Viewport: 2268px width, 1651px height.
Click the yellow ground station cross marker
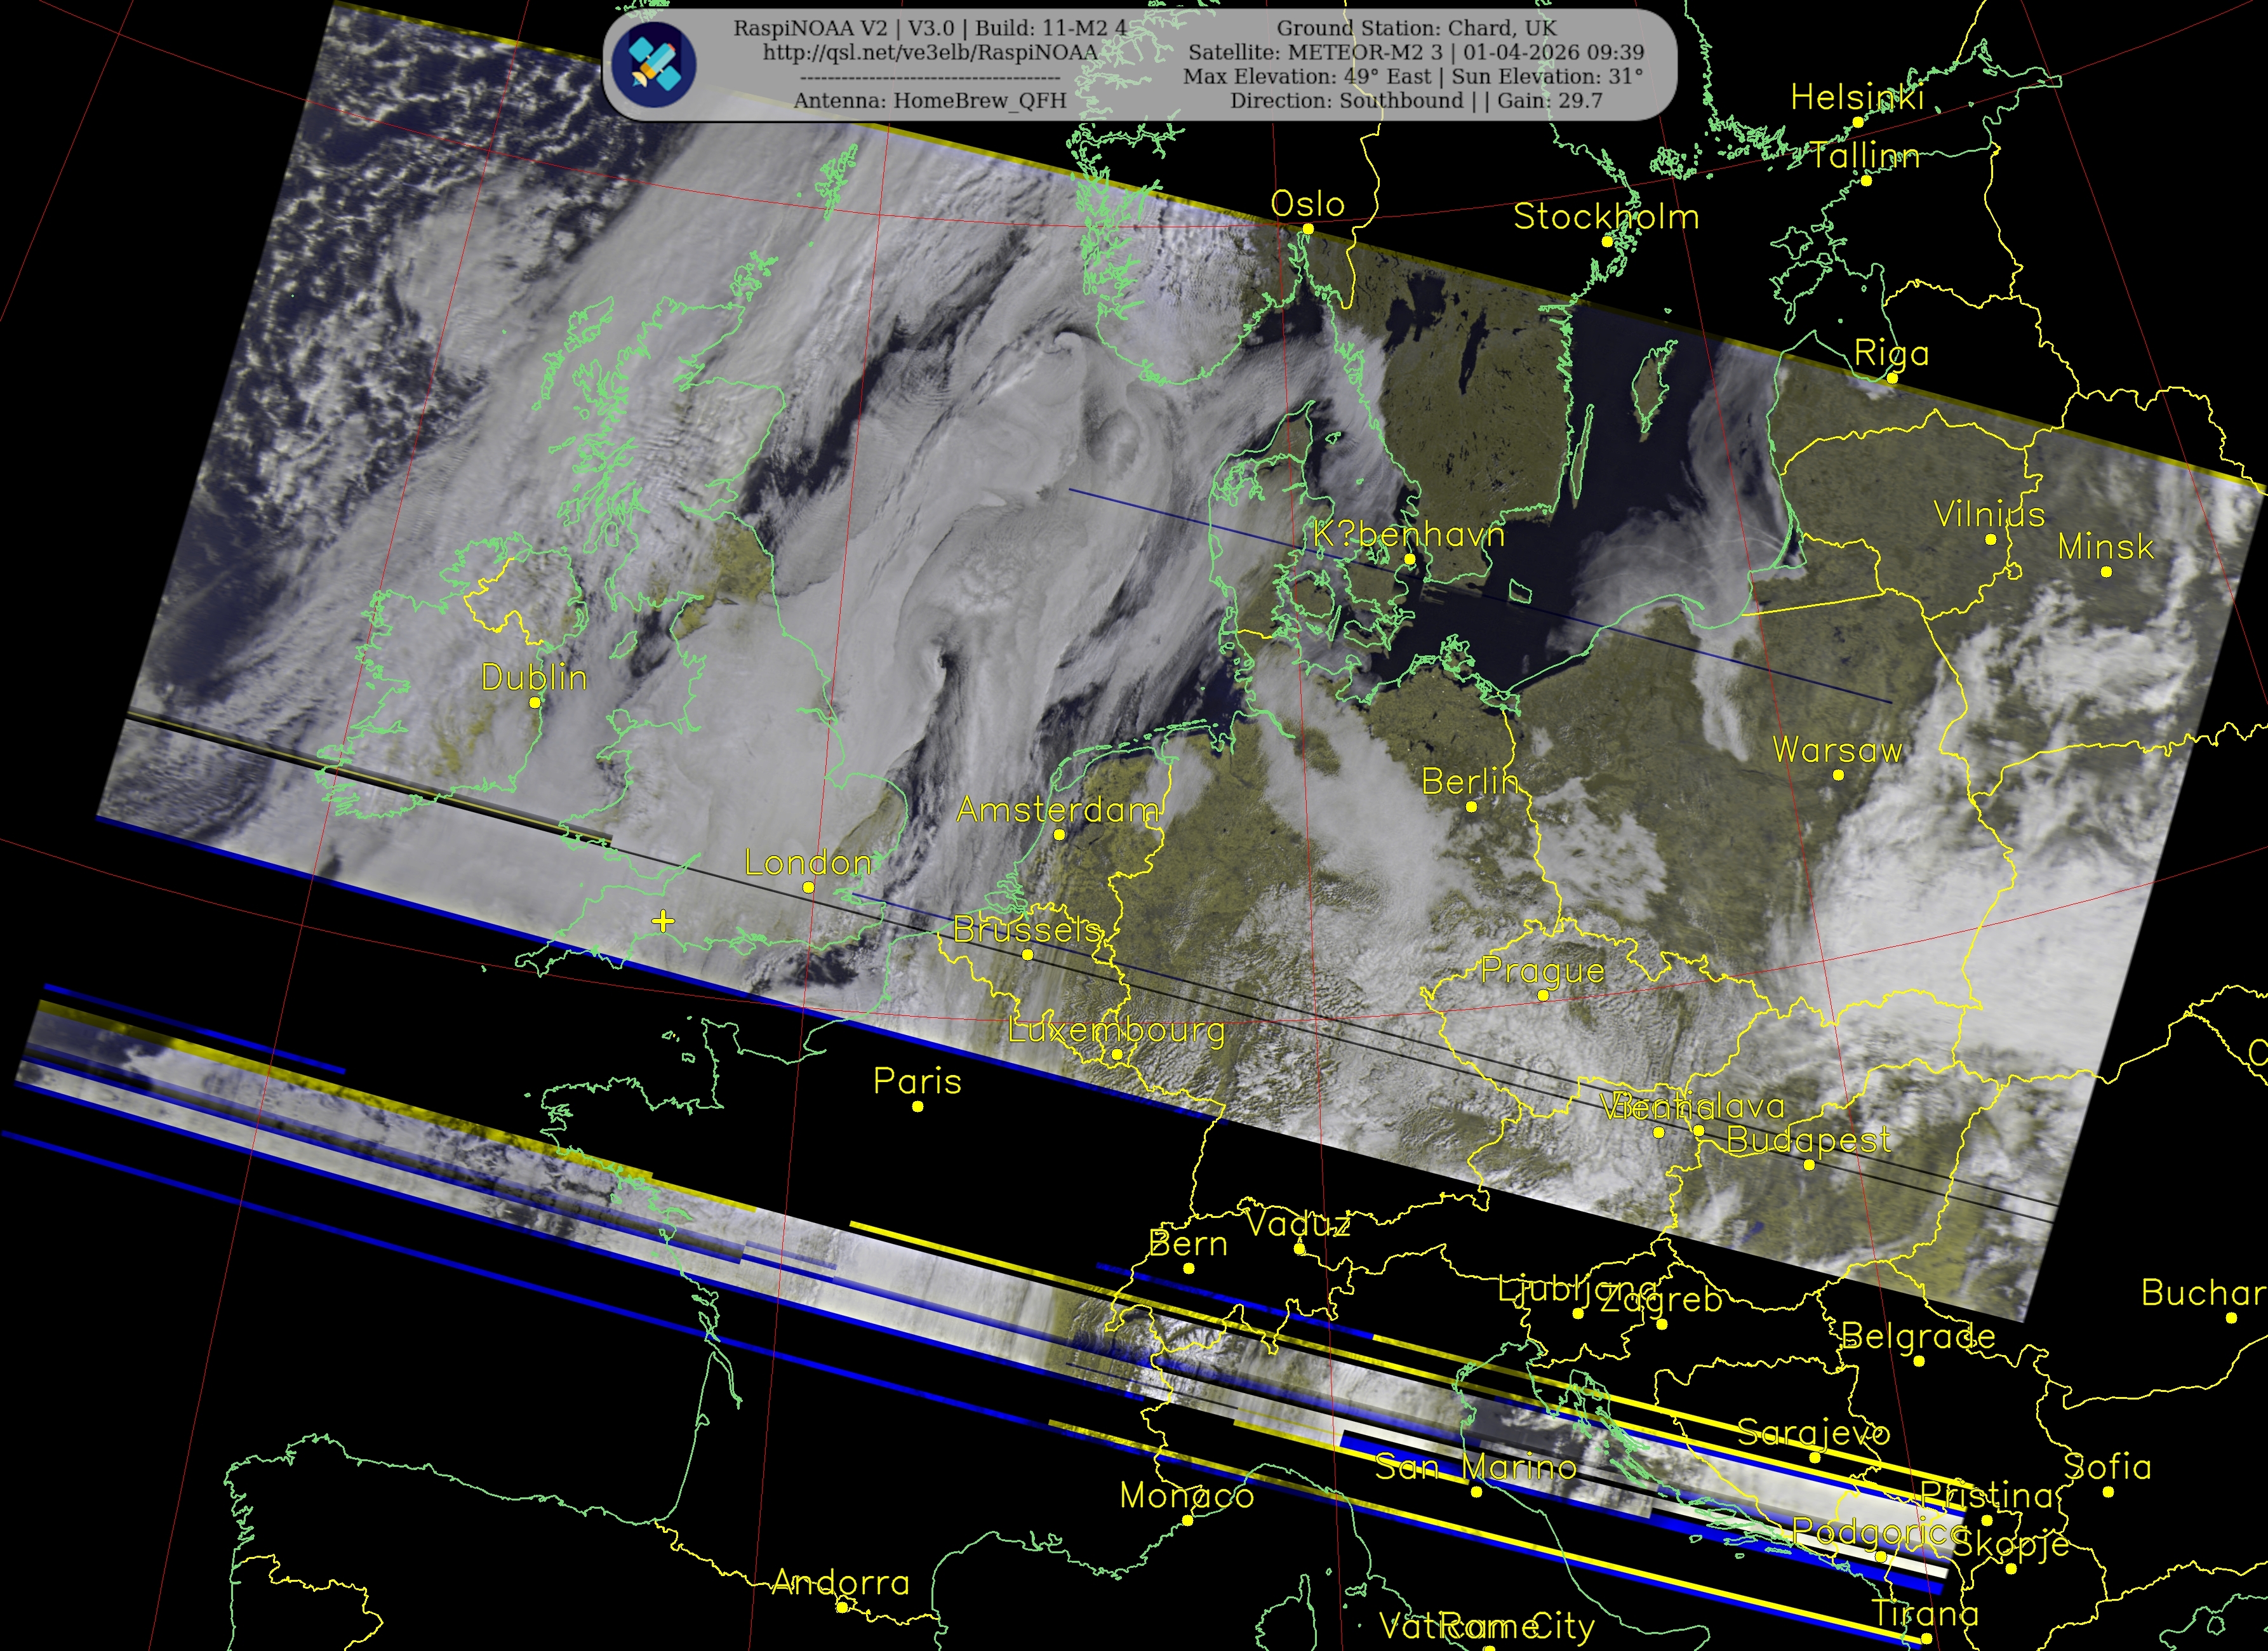(x=662, y=921)
